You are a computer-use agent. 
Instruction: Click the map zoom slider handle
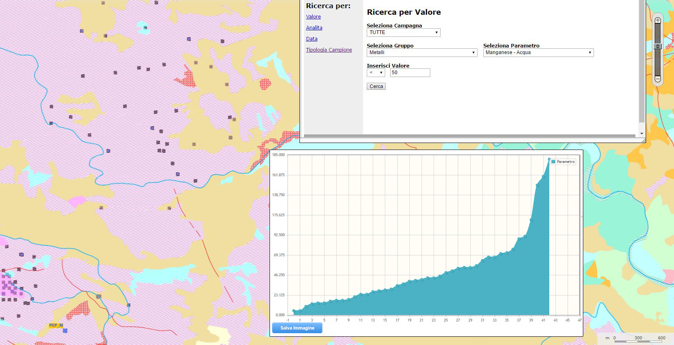pyautogui.click(x=658, y=46)
